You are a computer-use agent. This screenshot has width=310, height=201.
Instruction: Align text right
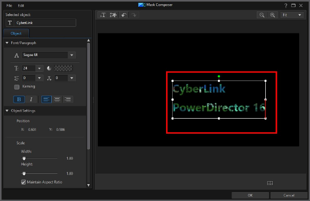pos(68,99)
